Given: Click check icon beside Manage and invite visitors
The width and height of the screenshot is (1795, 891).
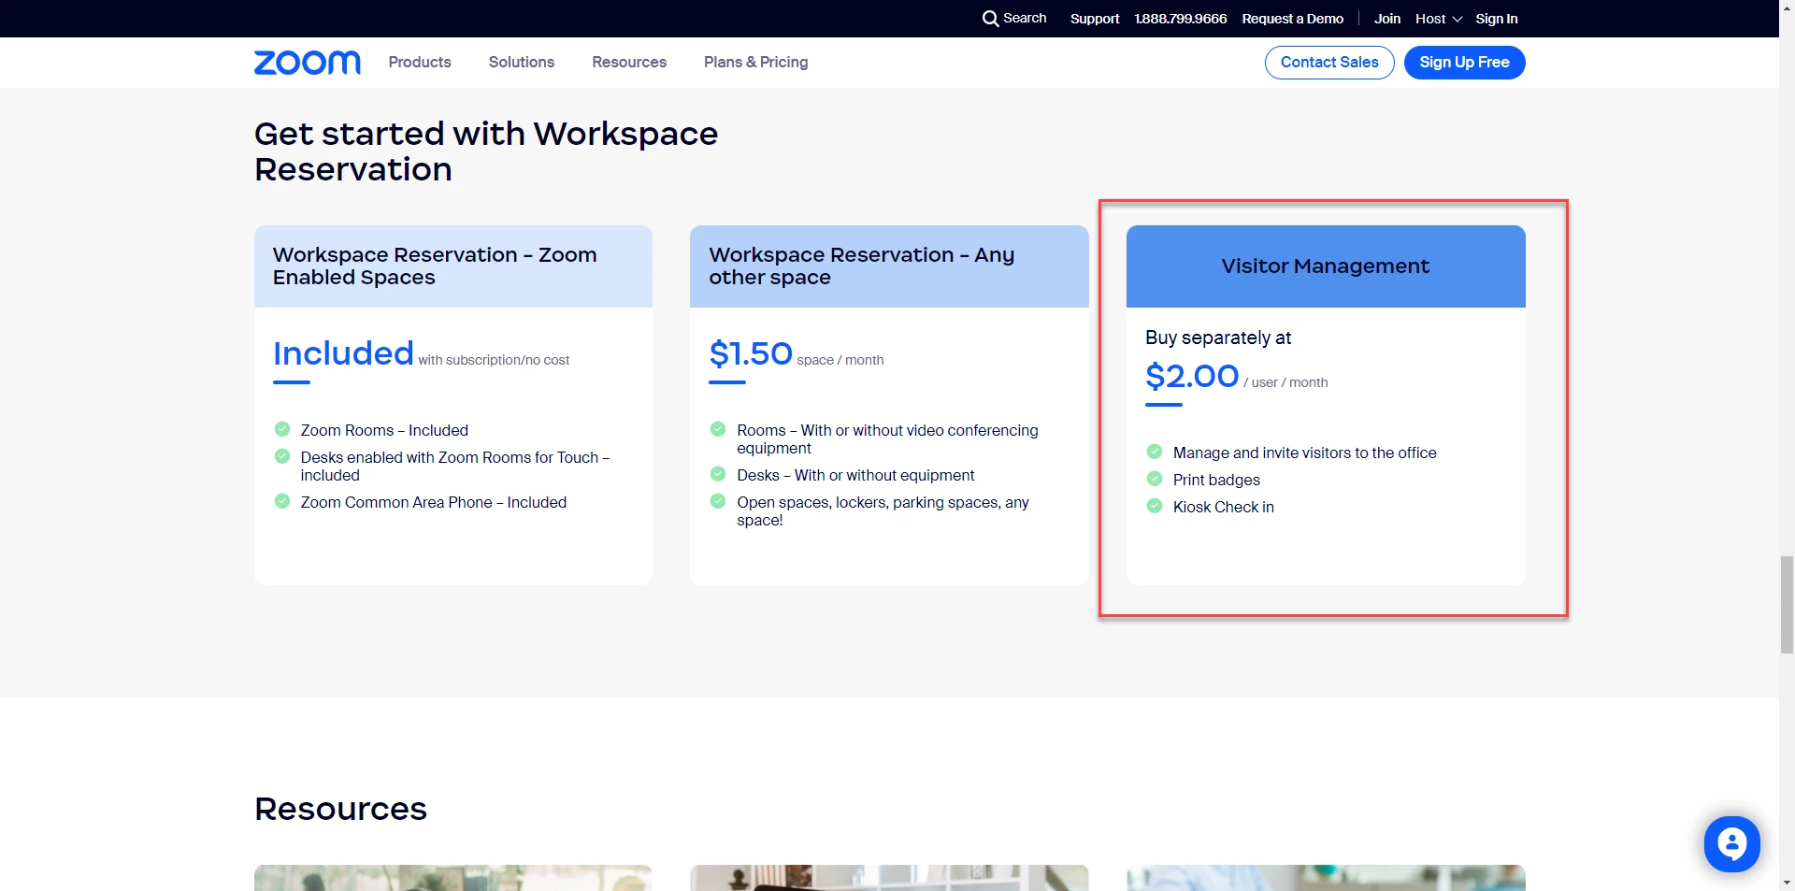Looking at the screenshot, I should (1155, 452).
